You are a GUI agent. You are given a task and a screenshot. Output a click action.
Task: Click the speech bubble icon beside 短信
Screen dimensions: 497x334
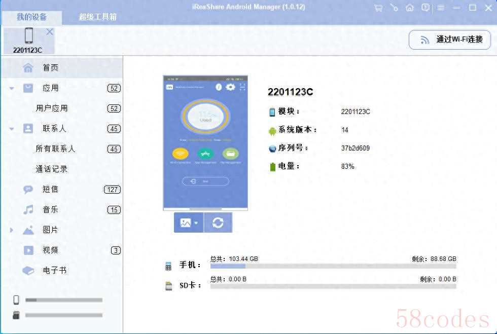pos(28,190)
